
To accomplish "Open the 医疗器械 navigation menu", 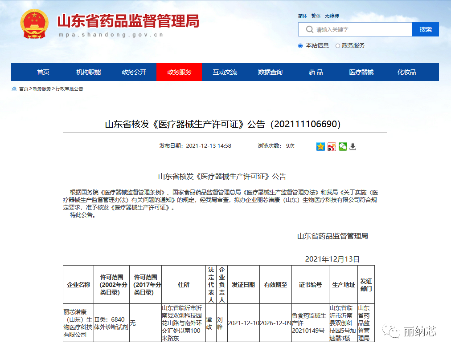I will coord(361,72).
